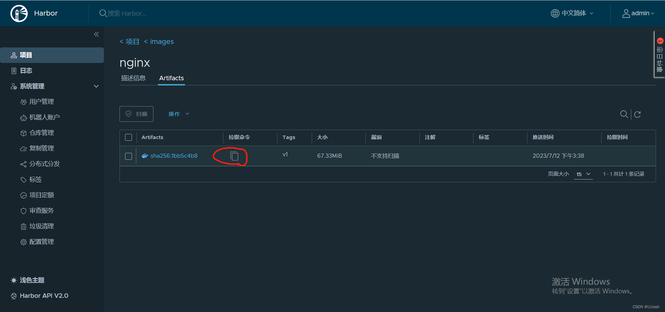Open 仓库管理 registry management
Viewport: 665px width, 312px height.
tap(42, 133)
